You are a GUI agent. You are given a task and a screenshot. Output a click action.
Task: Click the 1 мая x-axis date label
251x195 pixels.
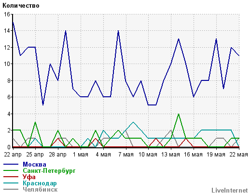[x=81, y=155]
